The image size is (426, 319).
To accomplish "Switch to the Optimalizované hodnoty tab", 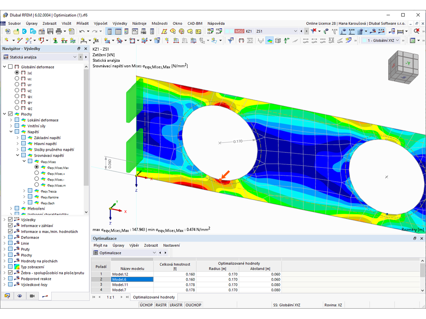I will click(x=154, y=297).
